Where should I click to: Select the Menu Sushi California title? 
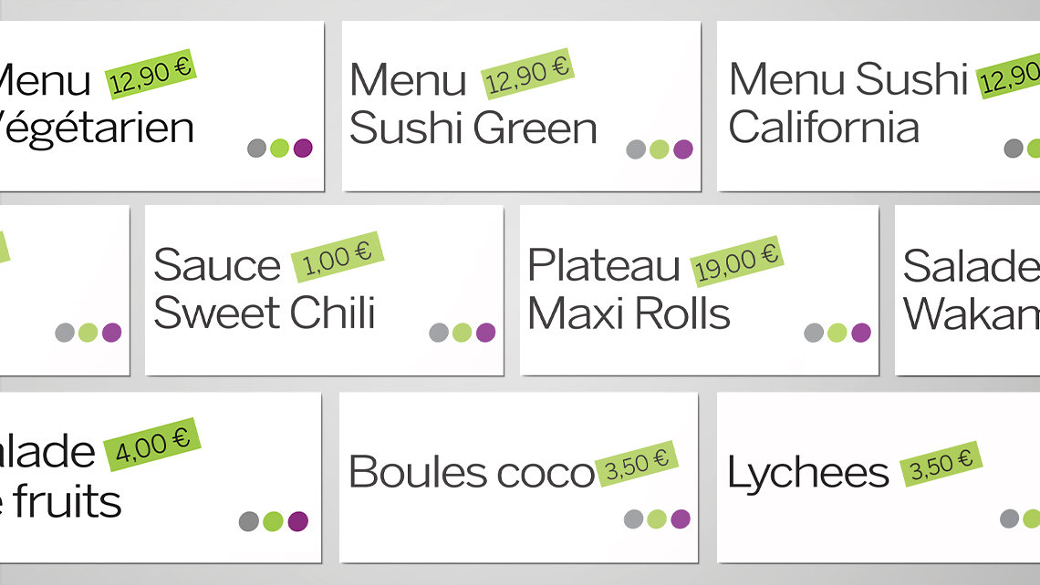click(847, 103)
